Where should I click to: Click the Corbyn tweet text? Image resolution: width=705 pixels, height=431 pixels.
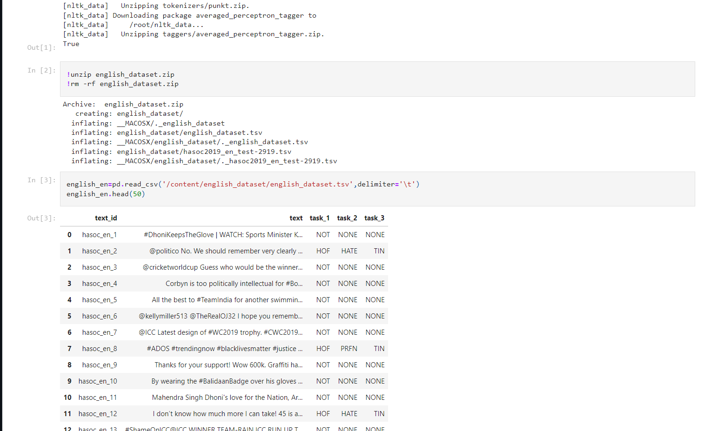(x=234, y=284)
